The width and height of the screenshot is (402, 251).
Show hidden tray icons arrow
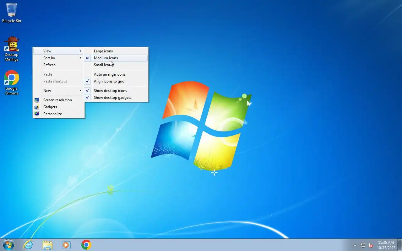[x=355, y=245]
